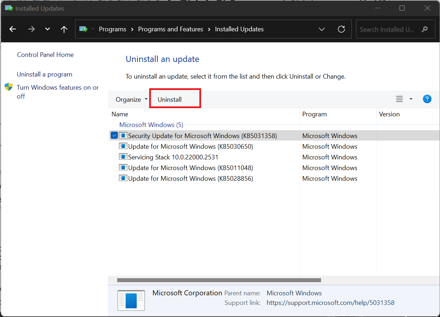
Task: Click the icon beside KB5028856 update
Action: coord(123,178)
